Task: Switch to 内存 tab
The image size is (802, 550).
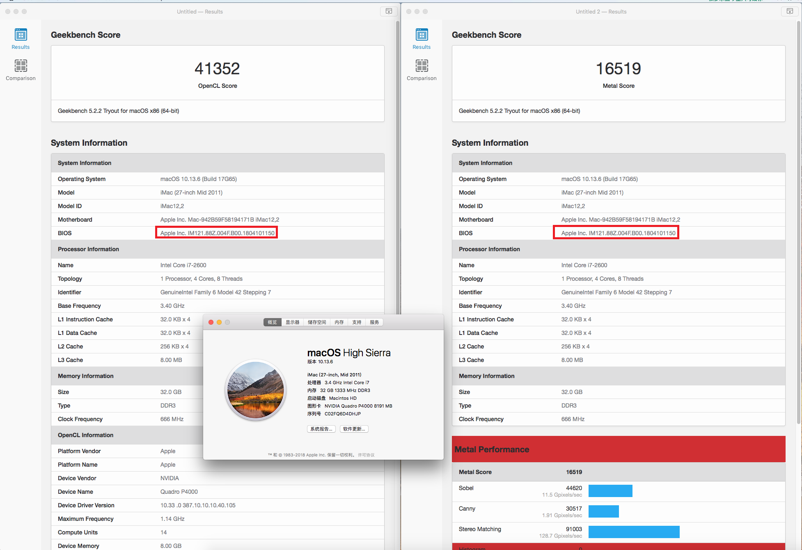Action: (x=339, y=322)
